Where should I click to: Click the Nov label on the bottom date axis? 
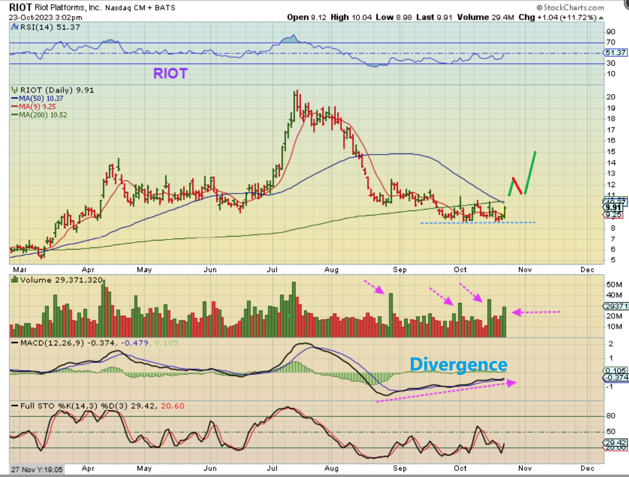click(x=525, y=468)
